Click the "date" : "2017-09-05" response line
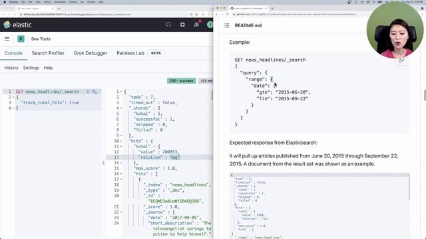 pyautogui.click(x=174, y=218)
